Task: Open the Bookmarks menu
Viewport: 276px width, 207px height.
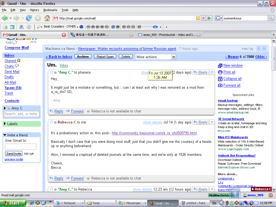Action: (50, 10)
